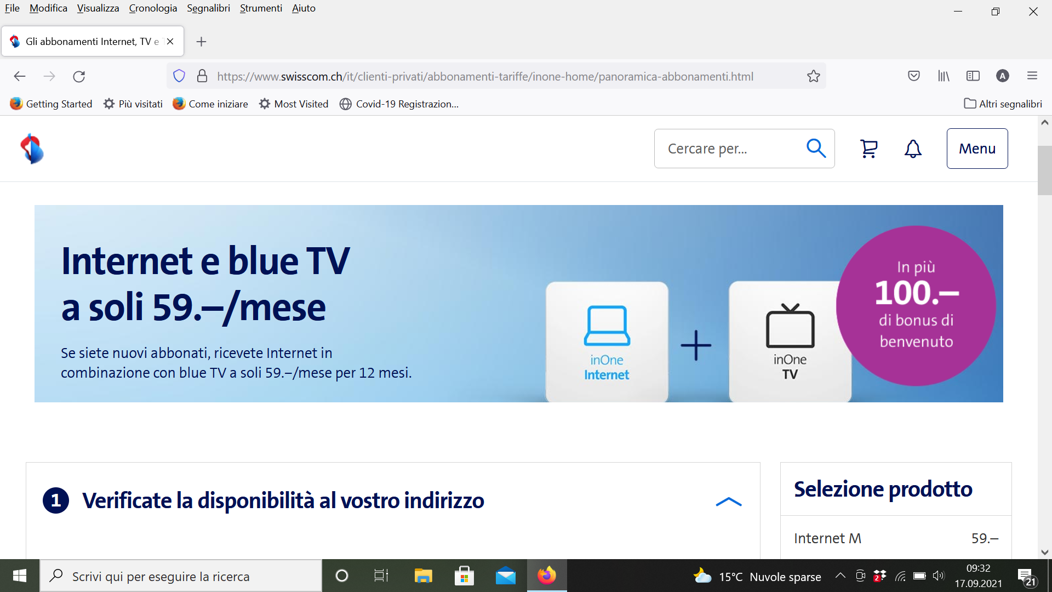
Task: Open File Explorer from the taskbar
Action: pos(423,576)
